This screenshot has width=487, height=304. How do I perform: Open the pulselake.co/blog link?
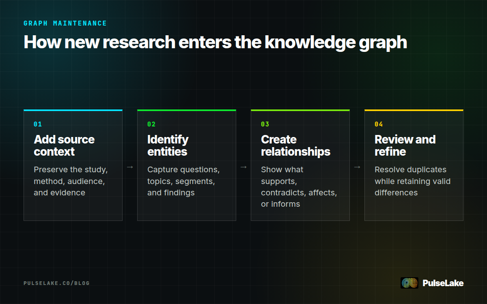(x=56, y=283)
